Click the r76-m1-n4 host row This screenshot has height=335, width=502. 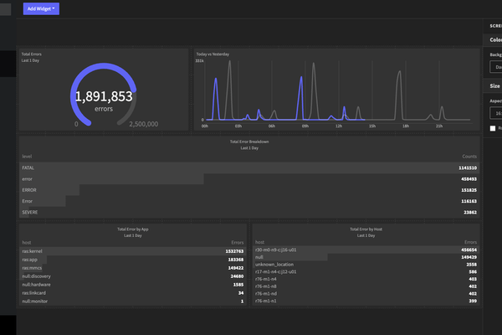pos(366,279)
